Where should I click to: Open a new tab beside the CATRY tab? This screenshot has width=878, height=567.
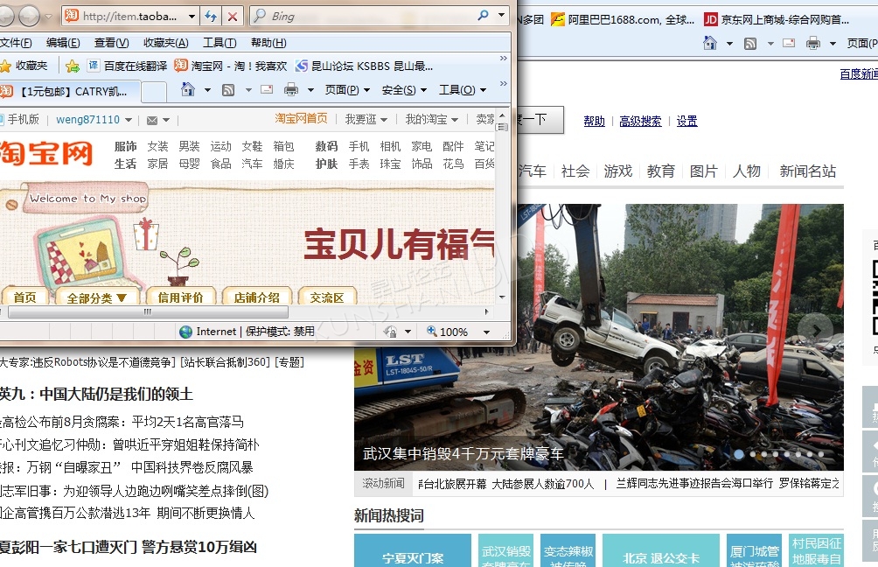click(x=153, y=91)
